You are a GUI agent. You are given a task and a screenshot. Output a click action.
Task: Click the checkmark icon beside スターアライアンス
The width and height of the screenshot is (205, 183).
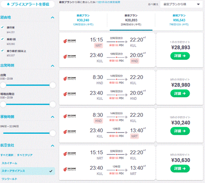(x=51, y=171)
